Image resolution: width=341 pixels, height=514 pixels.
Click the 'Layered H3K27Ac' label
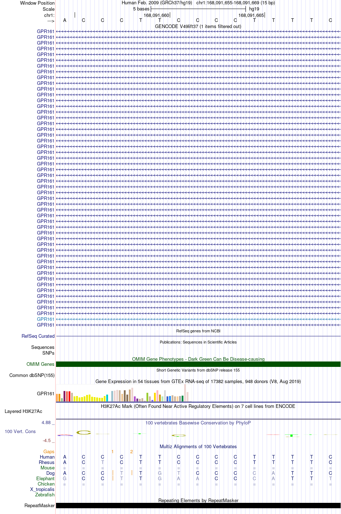coord(23,411)
